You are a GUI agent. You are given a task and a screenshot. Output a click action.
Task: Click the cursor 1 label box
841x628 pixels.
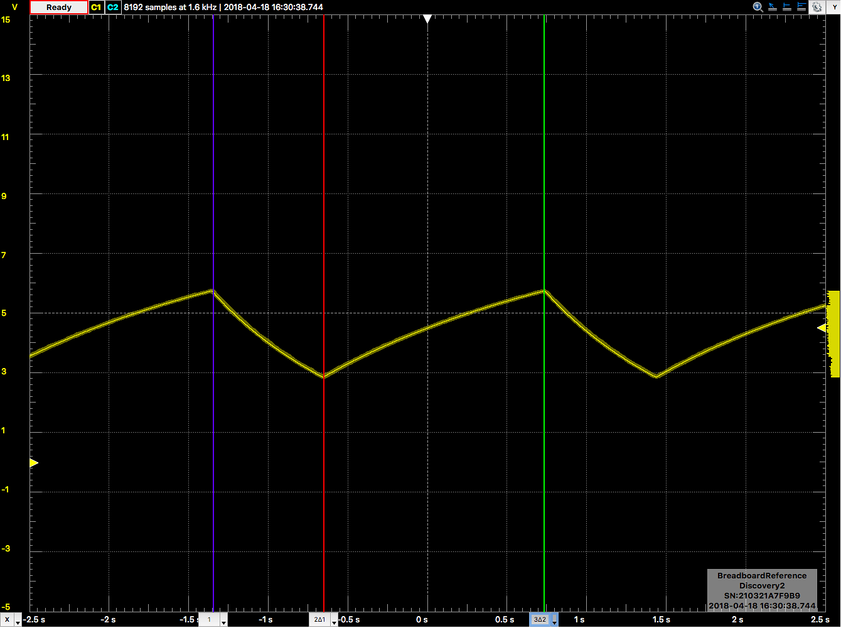pyautogui.click(x=209, y=620)
